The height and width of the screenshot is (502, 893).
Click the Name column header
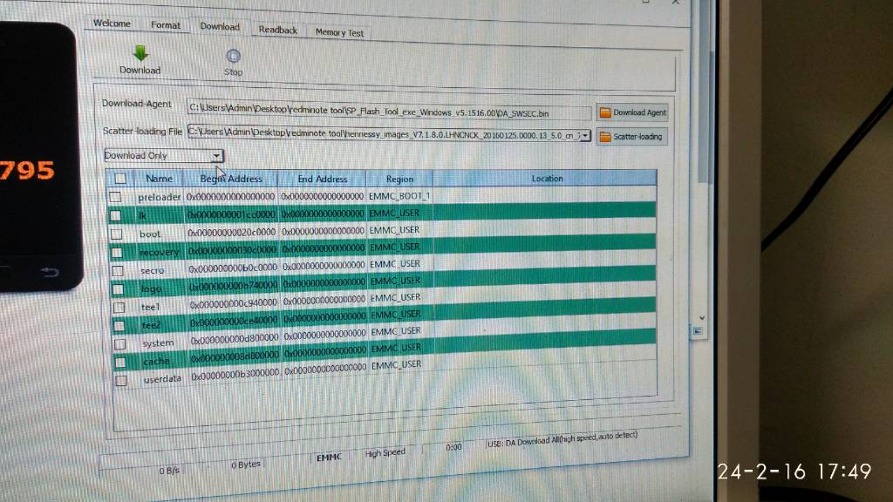point(159,178)
